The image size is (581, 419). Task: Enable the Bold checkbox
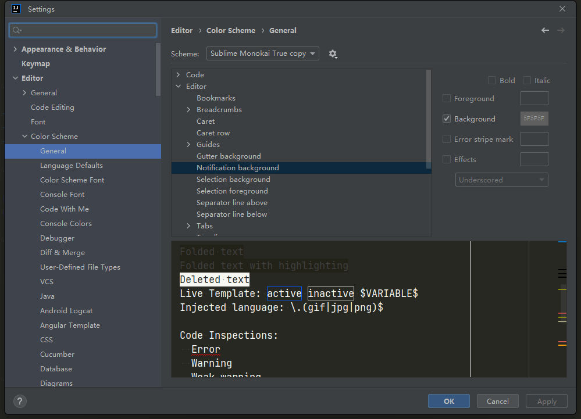click(x=492, y=80)
